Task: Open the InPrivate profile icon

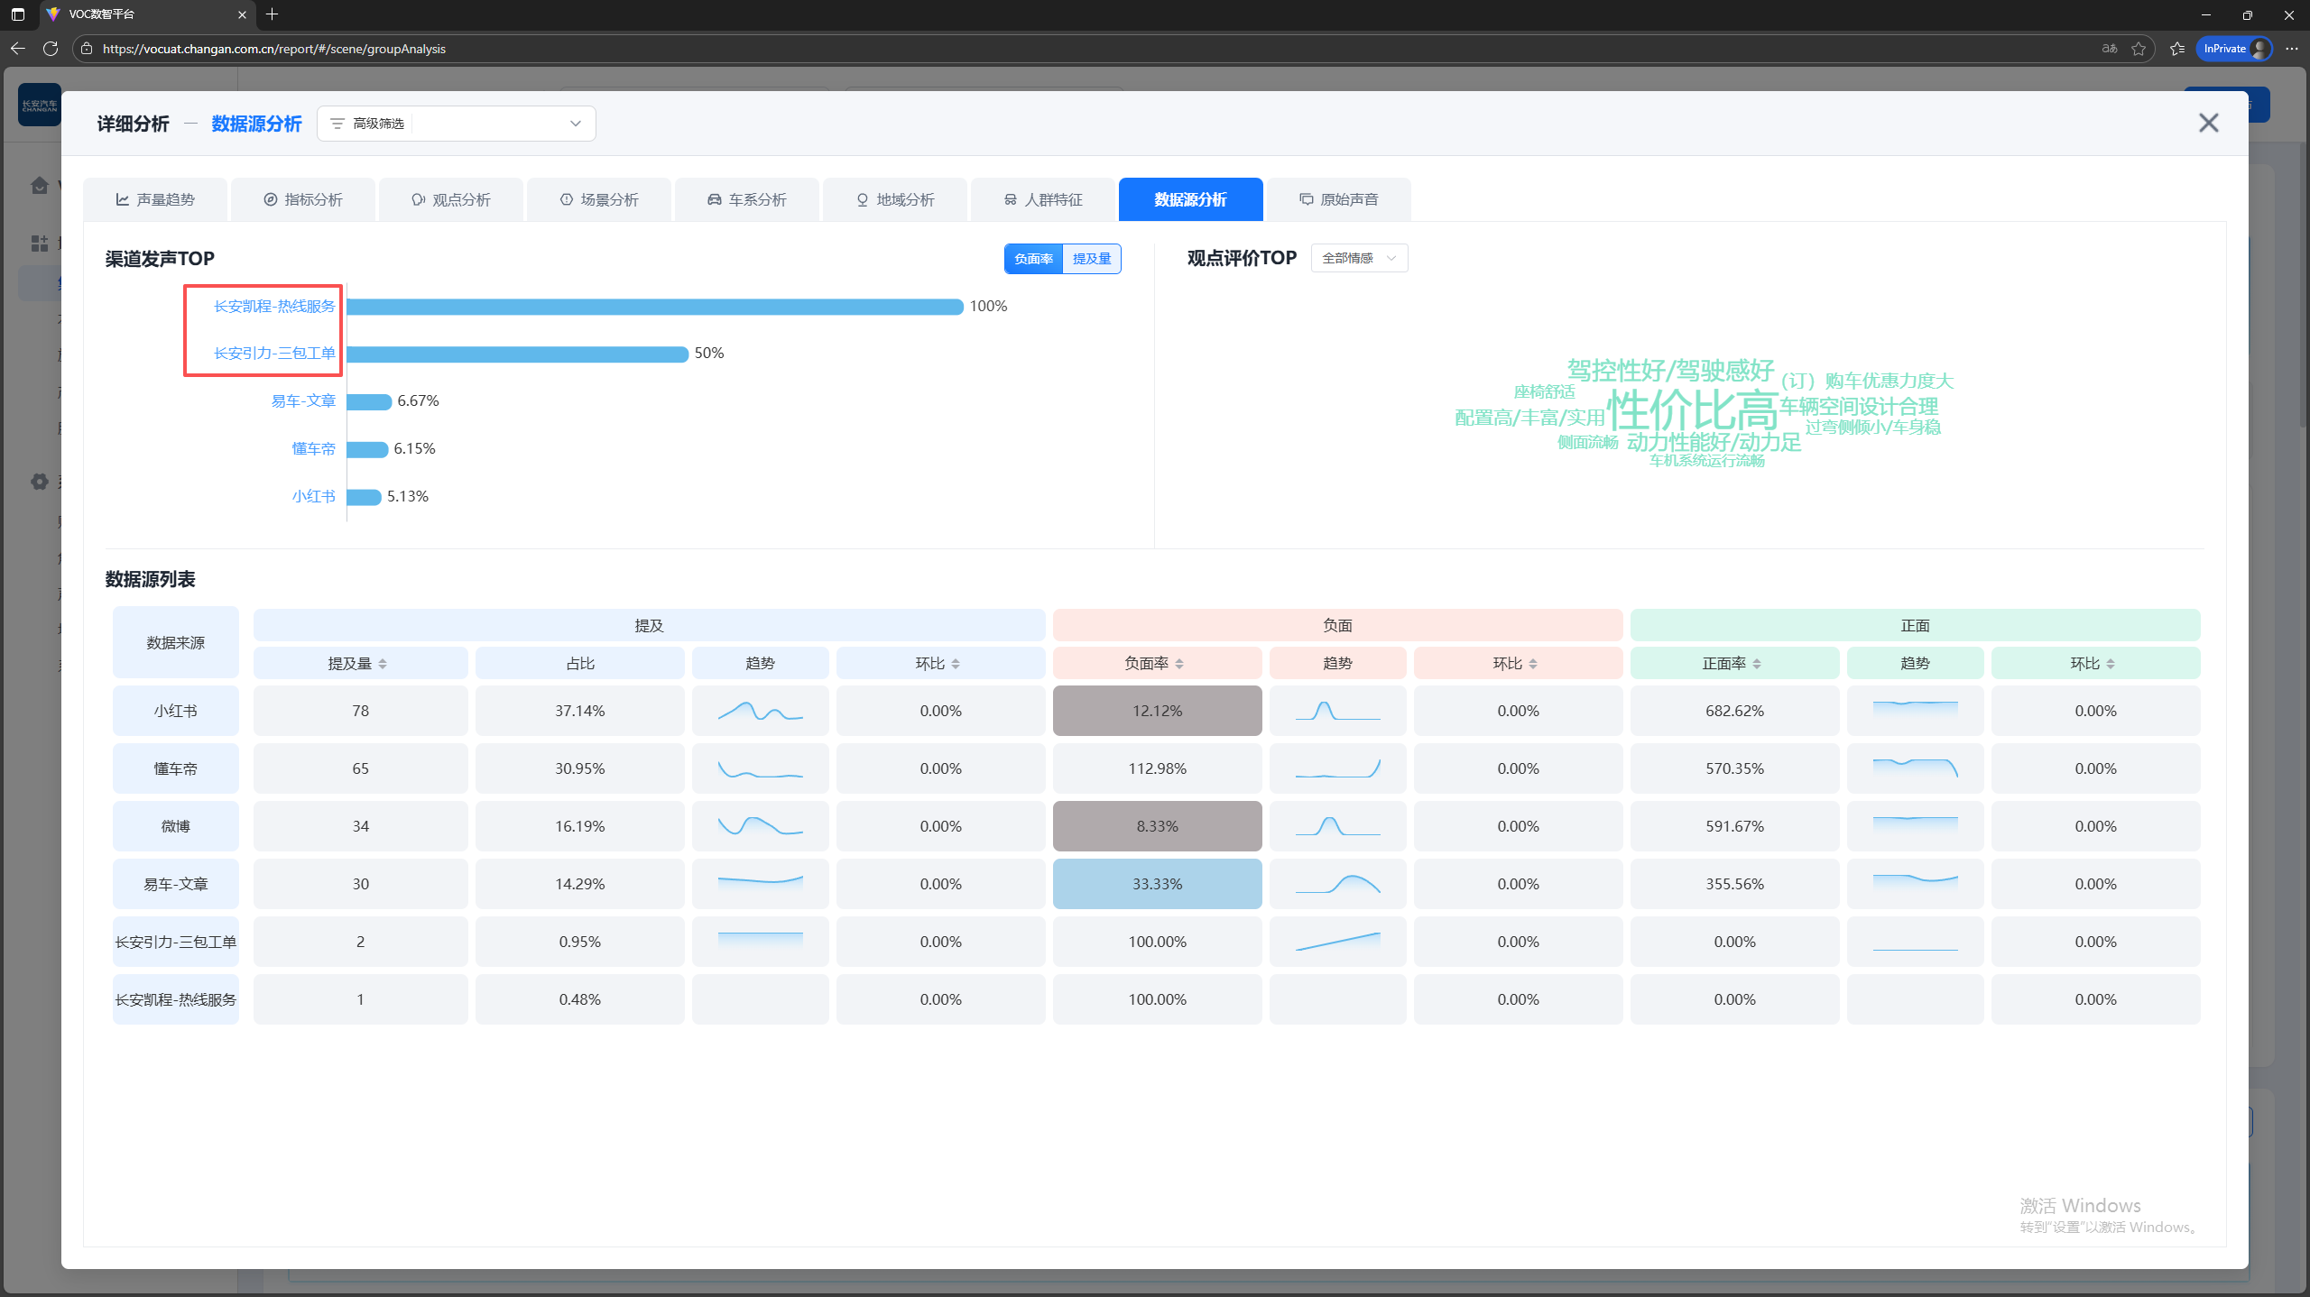Action: coord(2259,49)
